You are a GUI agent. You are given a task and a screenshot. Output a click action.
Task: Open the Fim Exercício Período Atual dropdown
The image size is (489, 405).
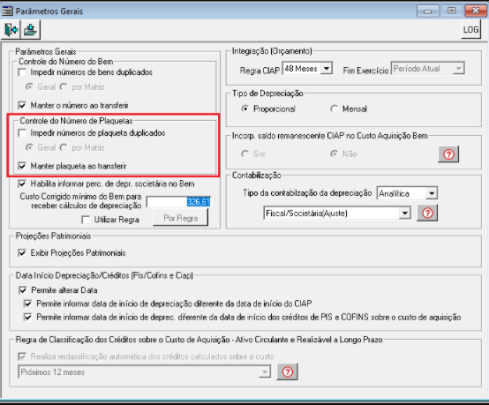(x=458, y=68)
